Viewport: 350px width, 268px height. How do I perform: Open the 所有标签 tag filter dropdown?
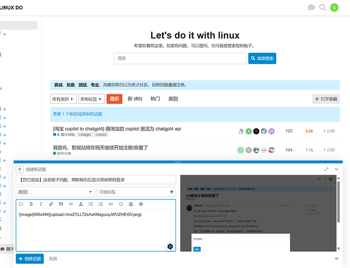91,99
